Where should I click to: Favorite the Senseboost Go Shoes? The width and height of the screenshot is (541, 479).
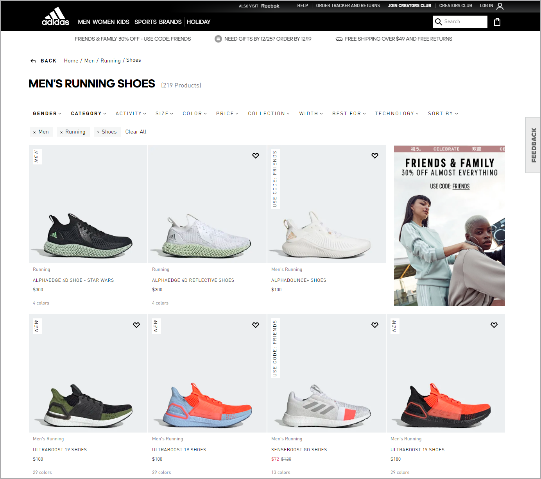[375, 325]
